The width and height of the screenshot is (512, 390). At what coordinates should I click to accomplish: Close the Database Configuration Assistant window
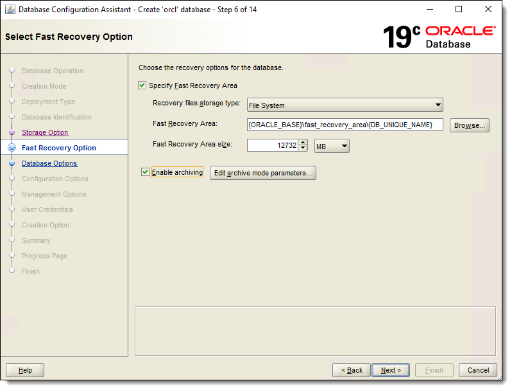click(x=488, y=10)
